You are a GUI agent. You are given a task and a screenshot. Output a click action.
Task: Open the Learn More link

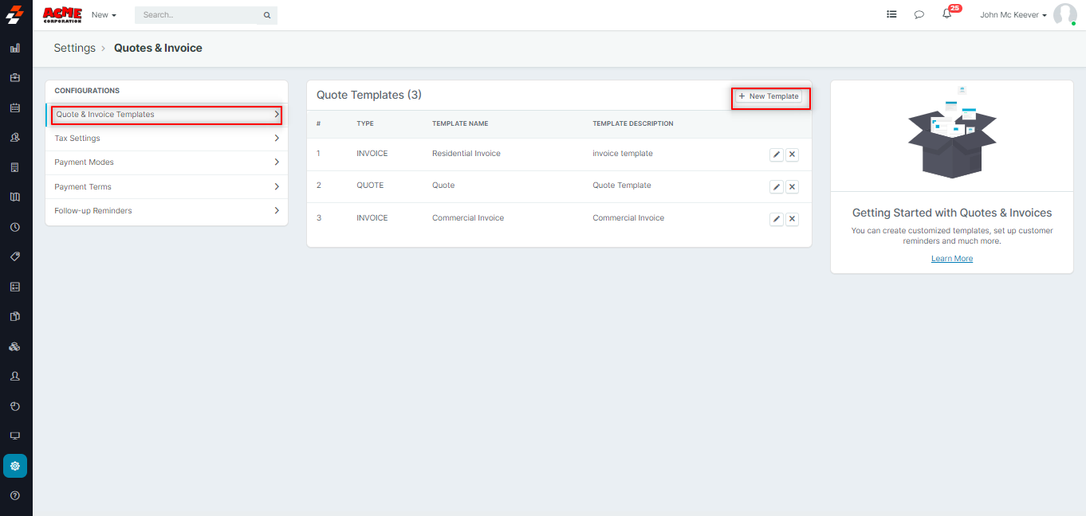pos(952,259)
